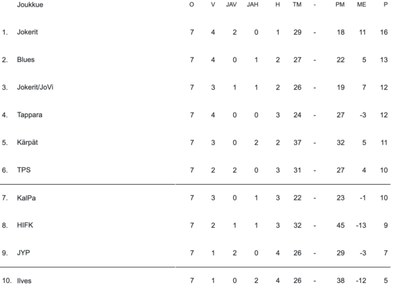
Task: Click the Tappara team name
Action: tap(29, 115)
